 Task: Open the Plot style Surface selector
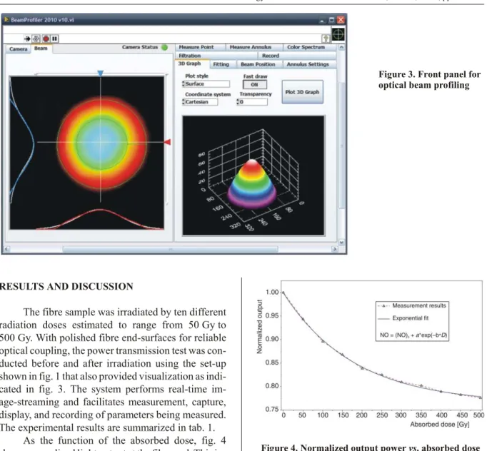click(208, 83)
